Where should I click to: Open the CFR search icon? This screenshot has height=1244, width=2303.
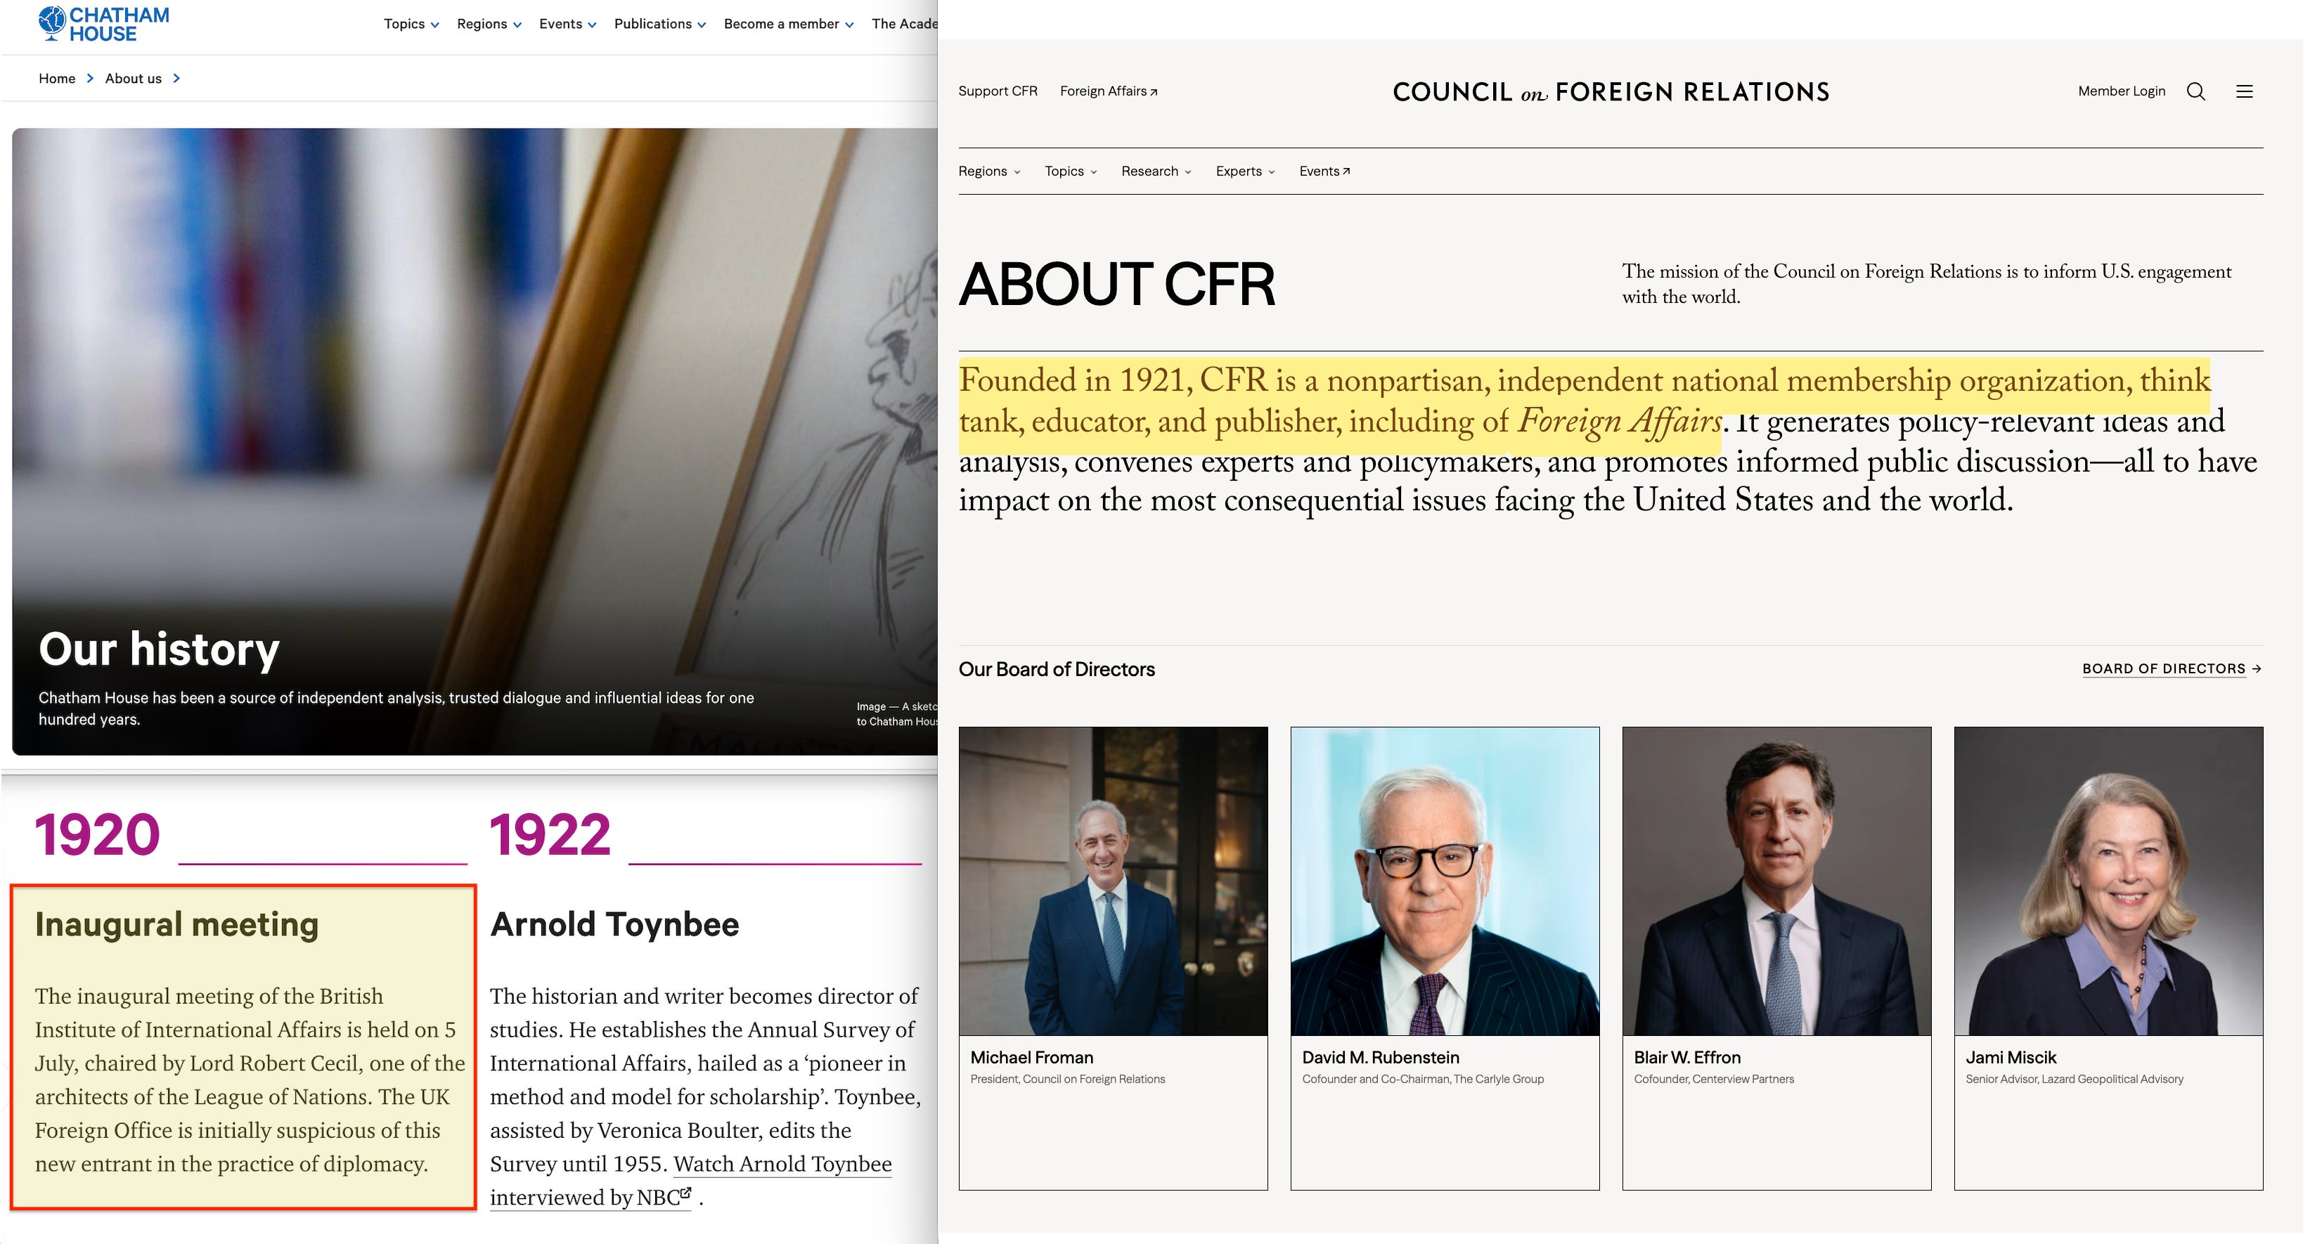(x=2195, y=91)
